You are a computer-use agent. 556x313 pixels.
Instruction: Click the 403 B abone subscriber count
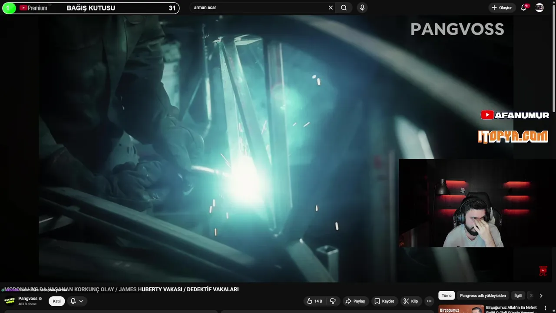[27, 304]
